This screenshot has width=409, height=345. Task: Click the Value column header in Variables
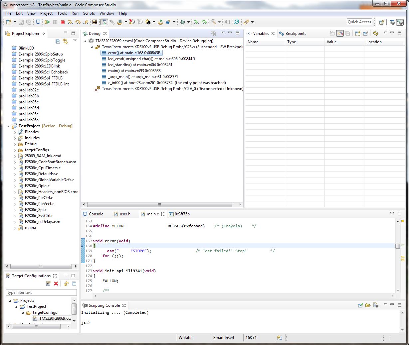pyautogui.click(x=344, y=42)
